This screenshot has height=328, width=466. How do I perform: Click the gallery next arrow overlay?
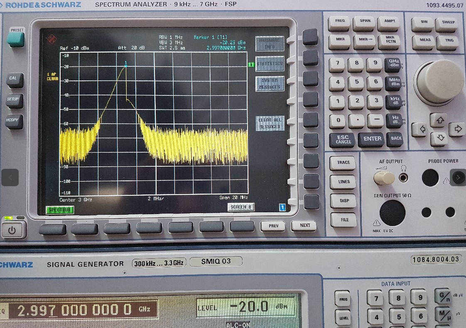458,177
